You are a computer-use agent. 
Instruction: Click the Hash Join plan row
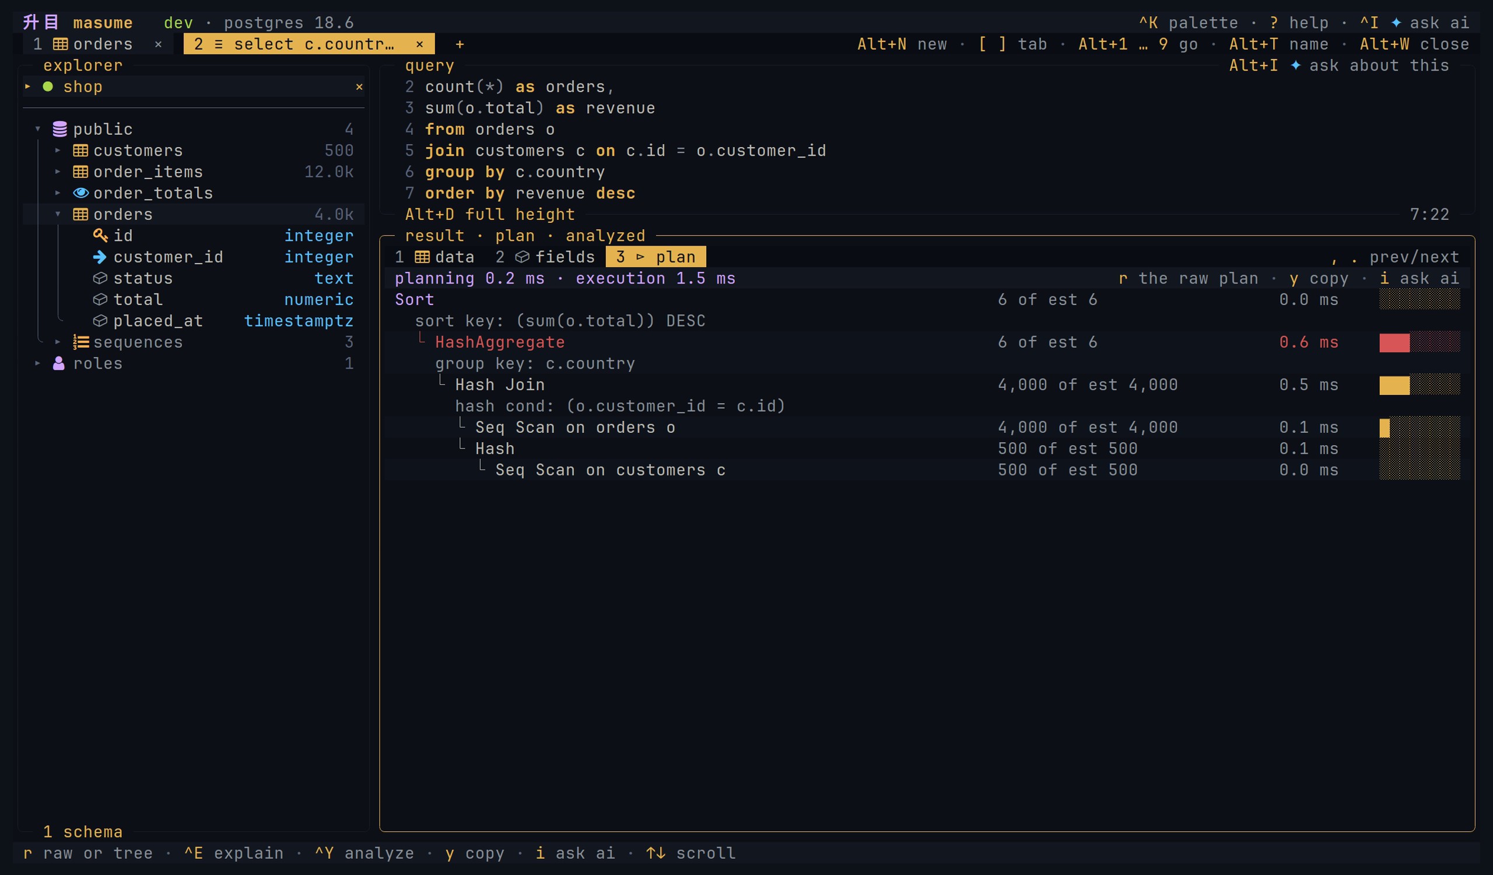[927, 385]
